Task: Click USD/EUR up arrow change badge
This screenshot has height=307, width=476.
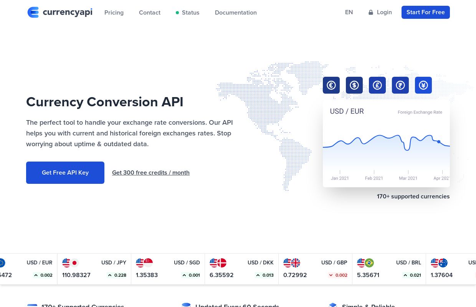Action: click(43, 275)
